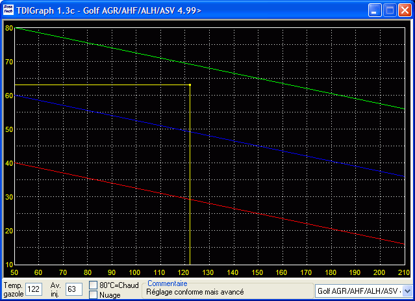Click the x-axis value 120
415x301 pixels.
click(183, 272)
